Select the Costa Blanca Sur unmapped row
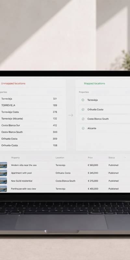Image resolution: width=130 pixels, height=260 pixels. click(x=31, y=125)
